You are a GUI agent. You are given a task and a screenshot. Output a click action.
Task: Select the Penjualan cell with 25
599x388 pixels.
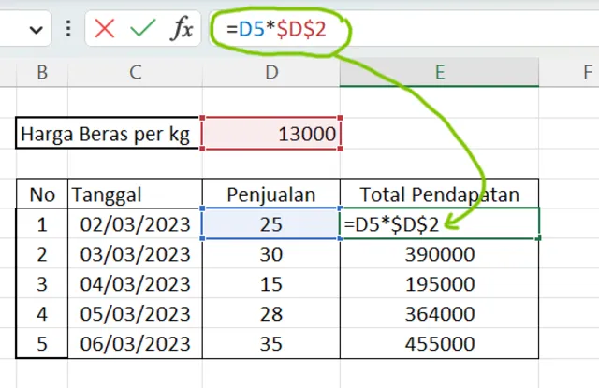pyautogui.click(x=271, y=224)
